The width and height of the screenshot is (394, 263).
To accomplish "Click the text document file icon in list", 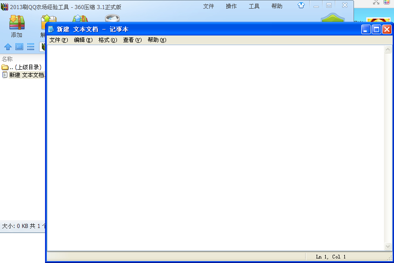I will (x=5, y=75).
